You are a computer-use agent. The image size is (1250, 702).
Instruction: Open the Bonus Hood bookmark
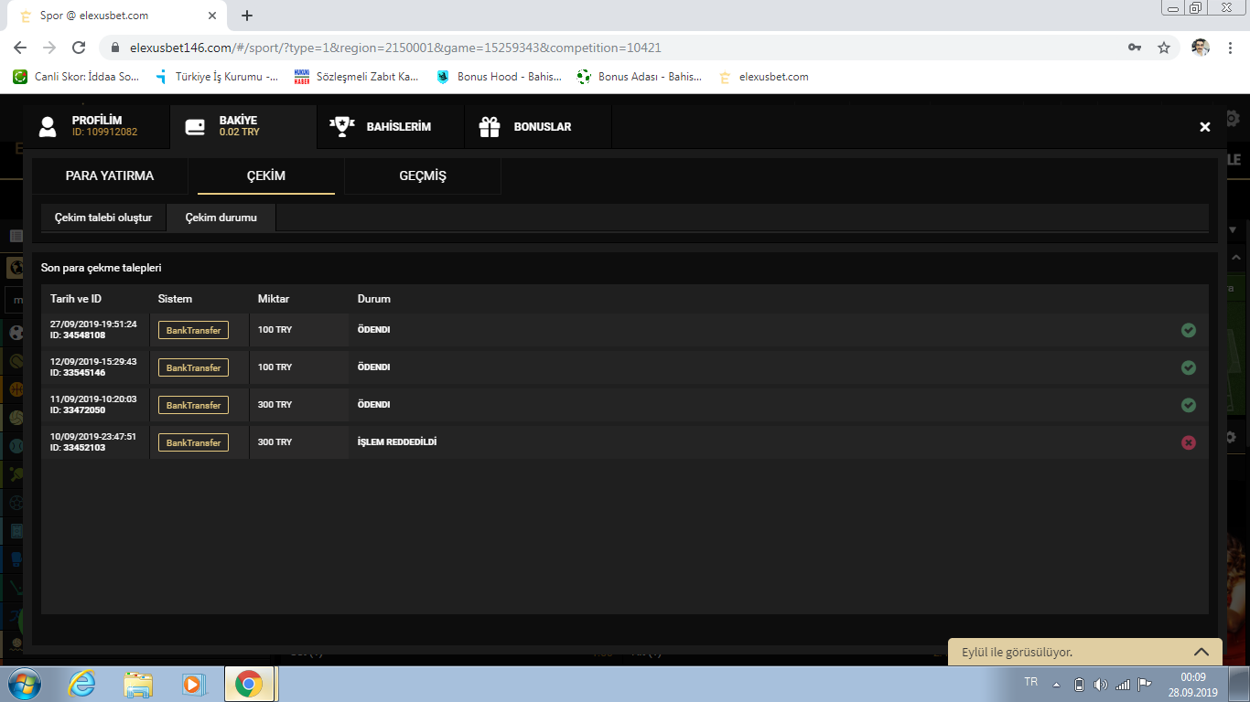(x=499, y=77)
